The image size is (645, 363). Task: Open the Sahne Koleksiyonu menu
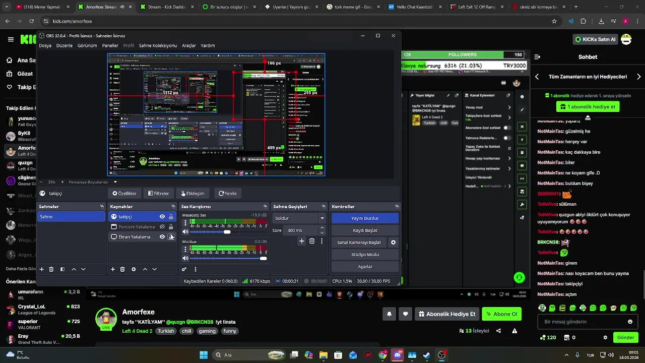point(158,45)
